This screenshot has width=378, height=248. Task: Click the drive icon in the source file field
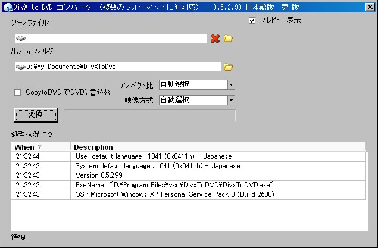21,39
